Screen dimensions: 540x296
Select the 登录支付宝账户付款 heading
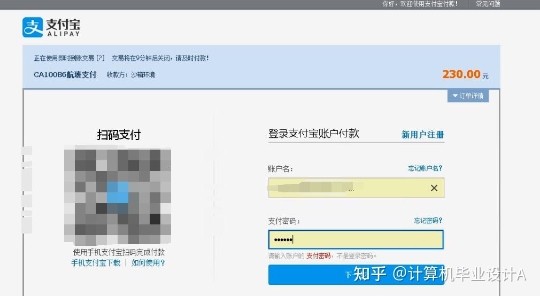click(x=314, y=133)
